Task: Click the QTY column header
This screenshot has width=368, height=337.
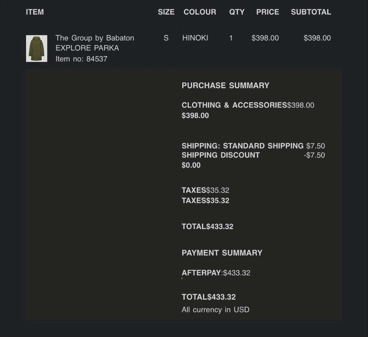Action: pos(237,12)
